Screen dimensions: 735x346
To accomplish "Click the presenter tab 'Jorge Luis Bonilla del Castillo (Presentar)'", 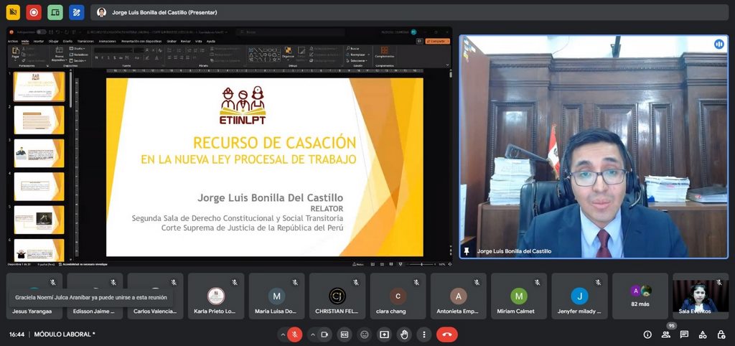I will (164, 13).
